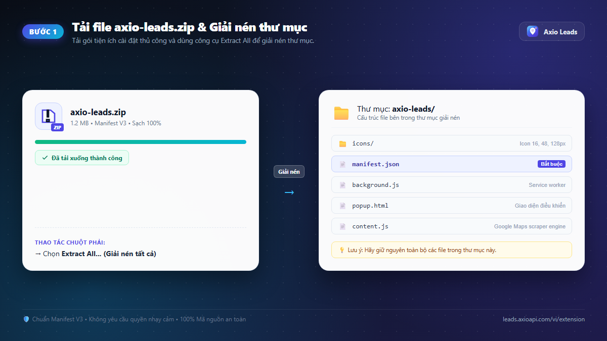
Task: Select the icons/ folder row
Action: point(452,143)
